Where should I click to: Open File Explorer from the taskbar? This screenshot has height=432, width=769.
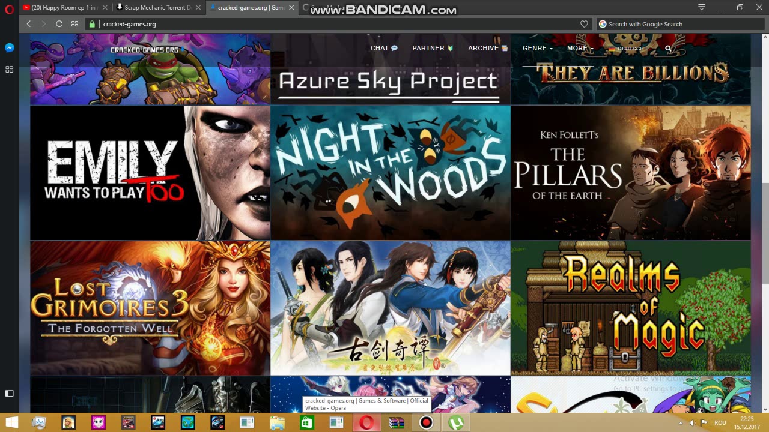277,423
